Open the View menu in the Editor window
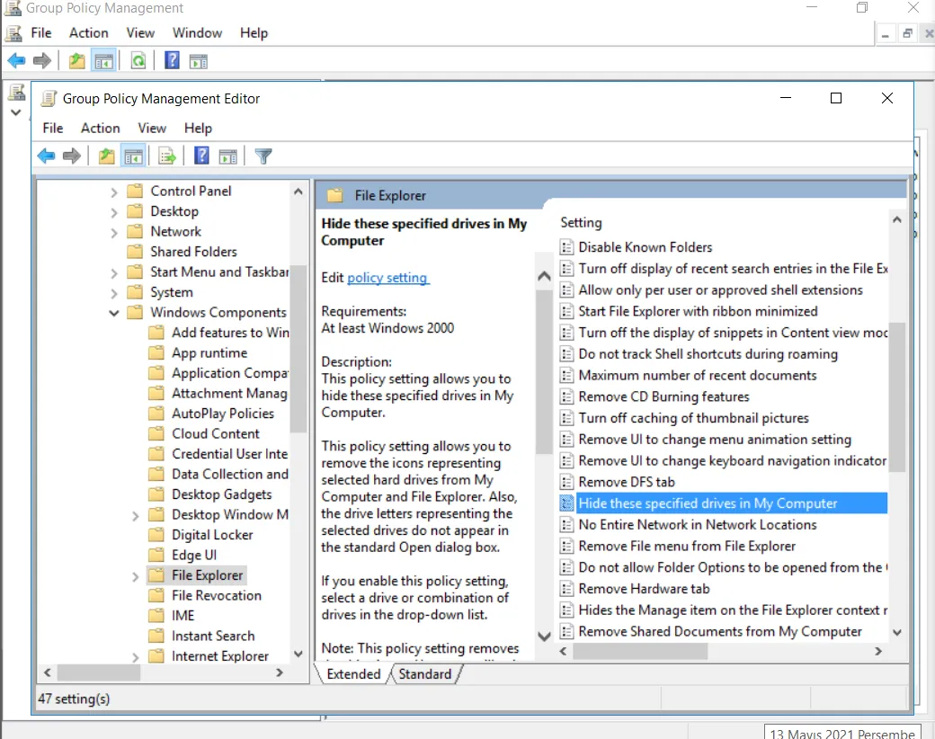 tap(152, 129)
